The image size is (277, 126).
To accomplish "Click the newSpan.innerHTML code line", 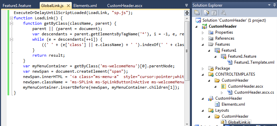I will pyautogui.click(x=104, y=77).
